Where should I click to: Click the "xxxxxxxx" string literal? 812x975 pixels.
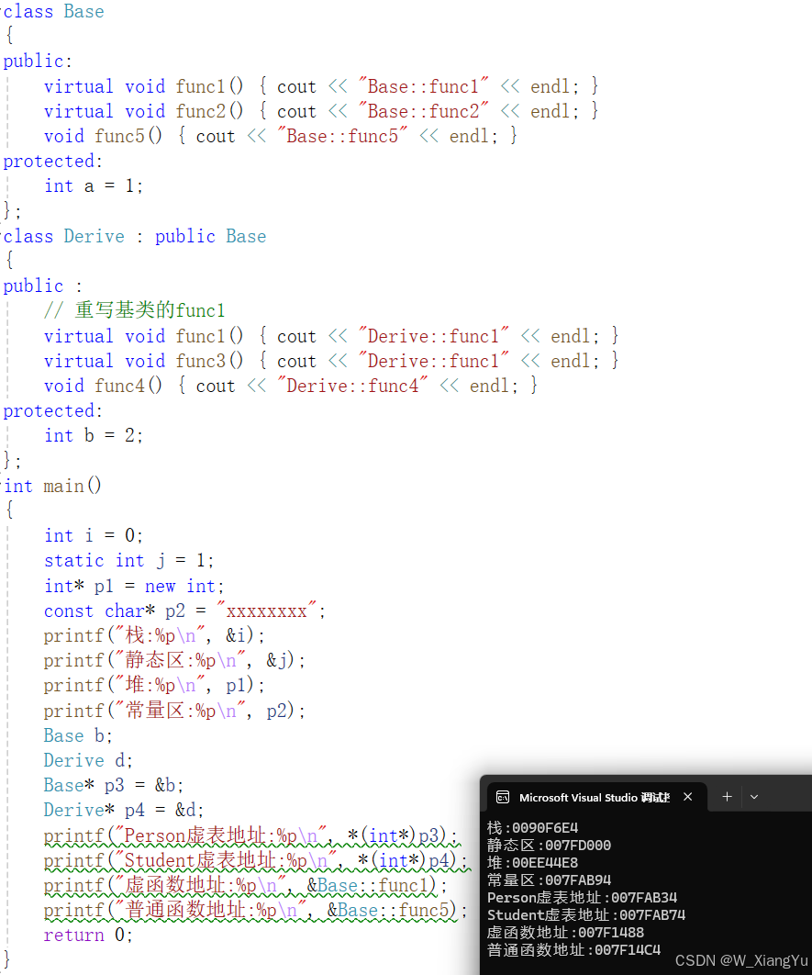(x=266, y=611)
